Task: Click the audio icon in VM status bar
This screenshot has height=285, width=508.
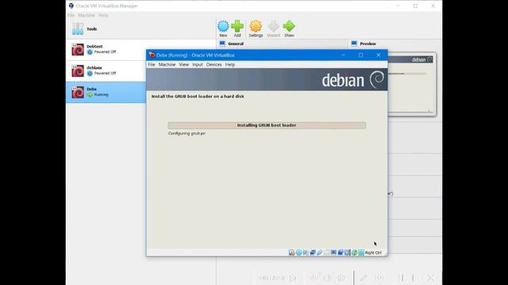Action: (x=305, y=253)
